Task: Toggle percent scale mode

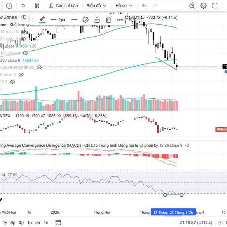Action: tap(220, 222)
